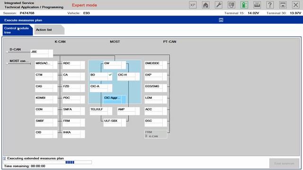
Task: Go to the Home screen icon
Action: click(205, 5)
